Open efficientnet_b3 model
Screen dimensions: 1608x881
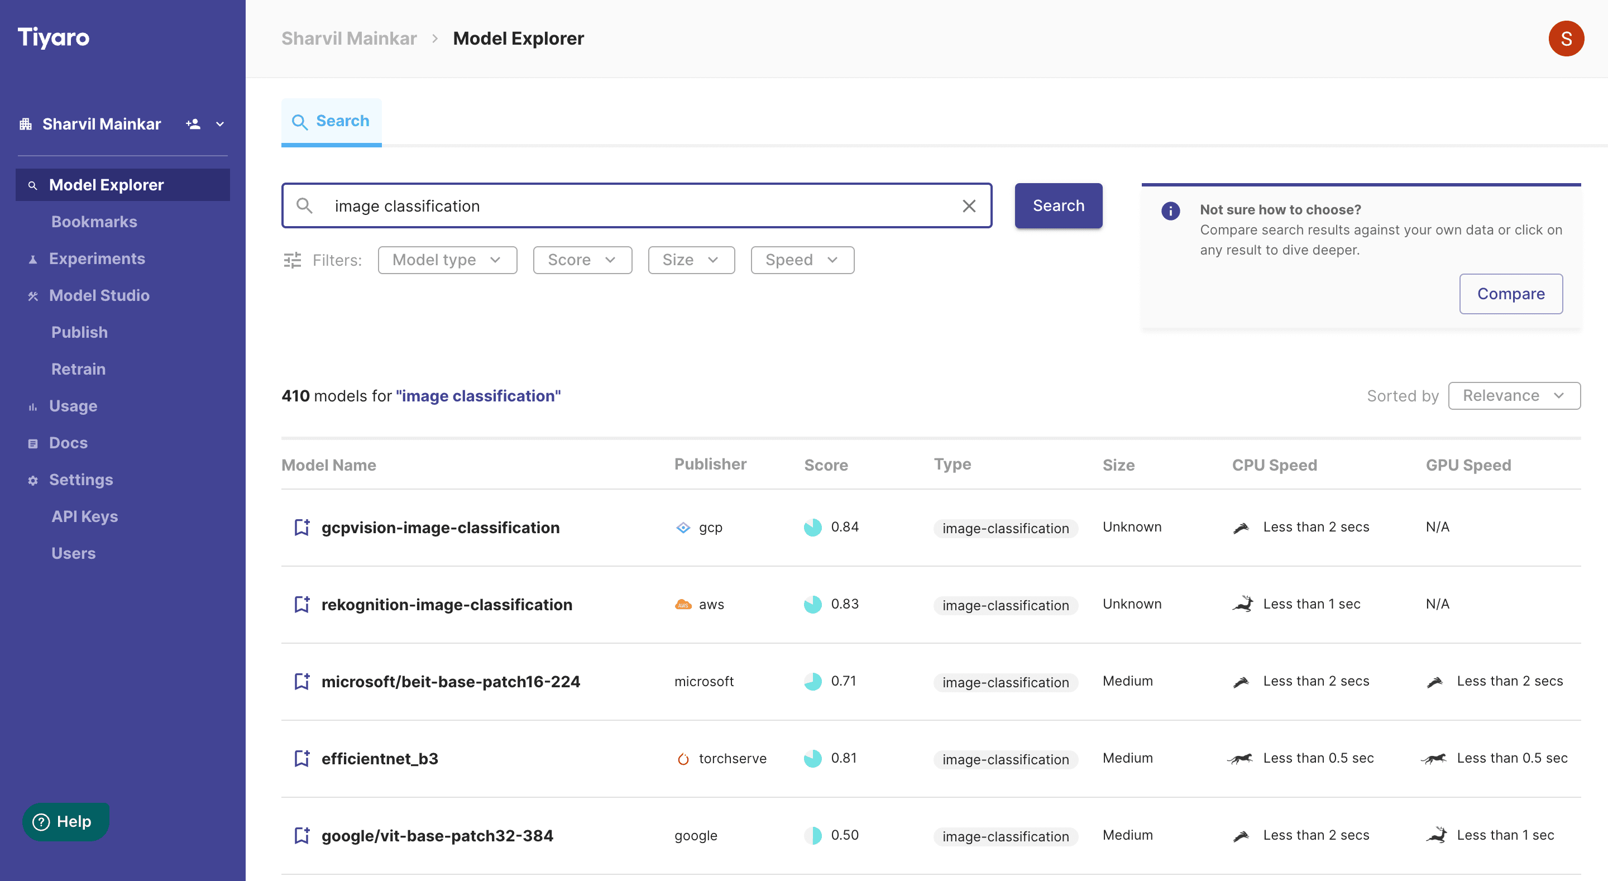(x=380, y=759)
